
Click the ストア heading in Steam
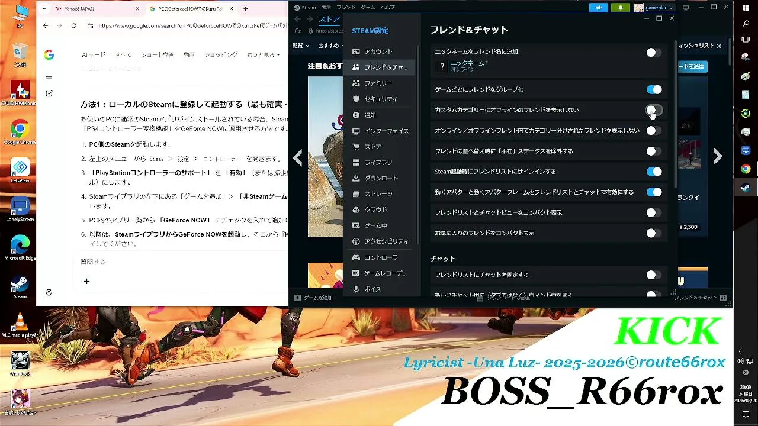[329, 20]
